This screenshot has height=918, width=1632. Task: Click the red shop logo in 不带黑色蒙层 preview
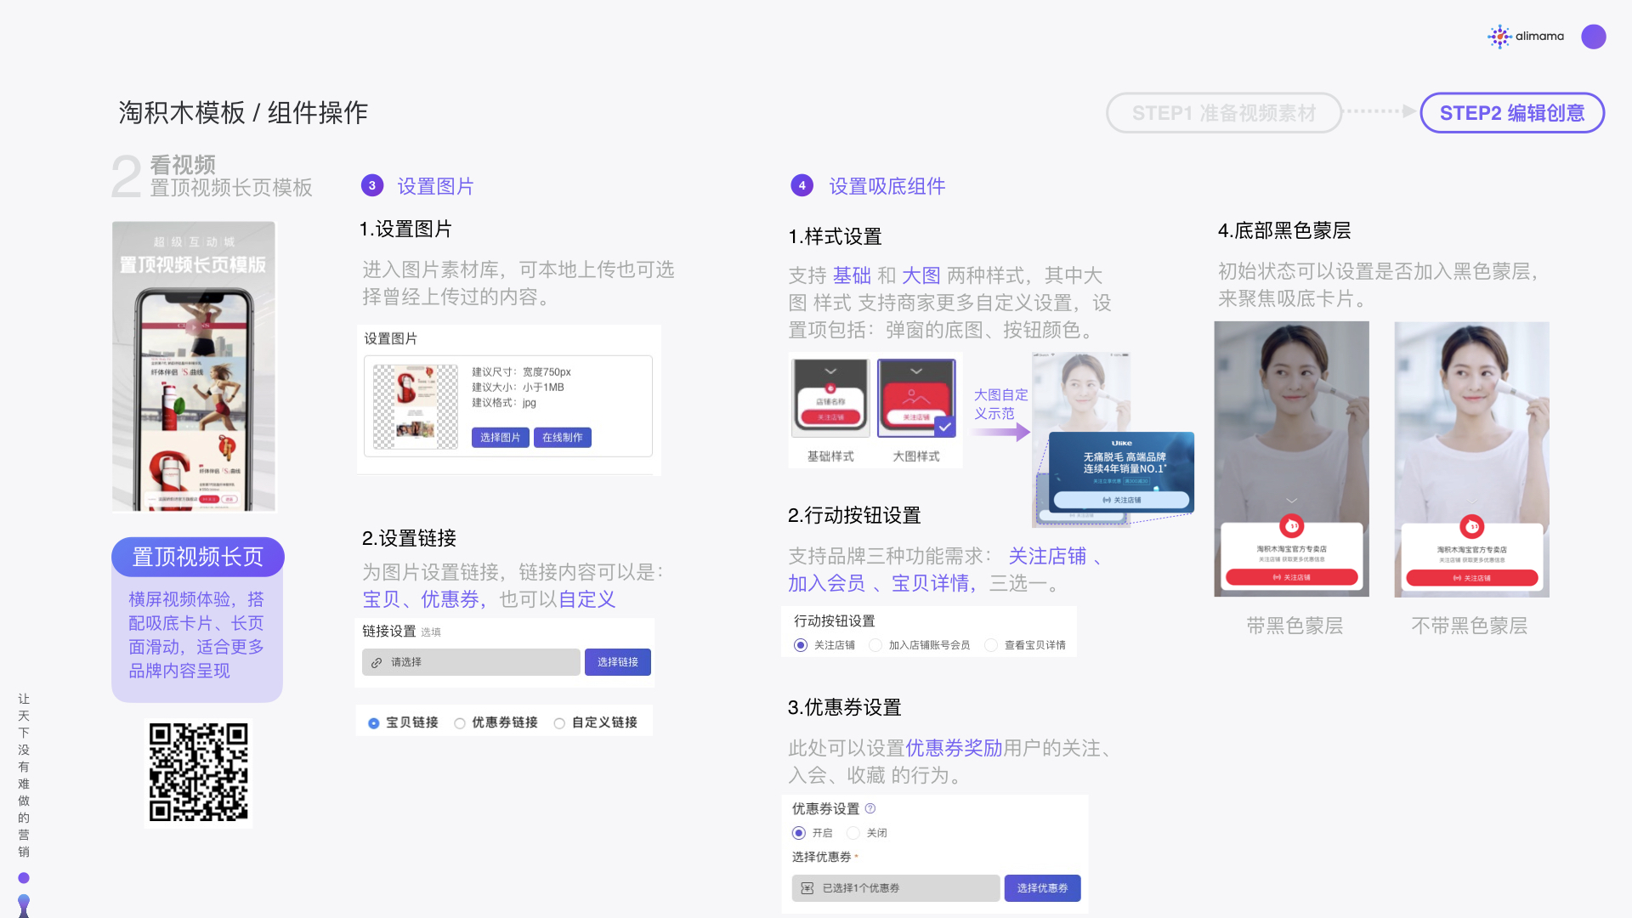pos(1472,527)
